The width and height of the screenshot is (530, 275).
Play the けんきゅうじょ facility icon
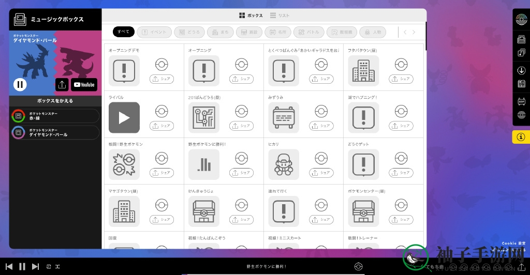click(204, 211)
